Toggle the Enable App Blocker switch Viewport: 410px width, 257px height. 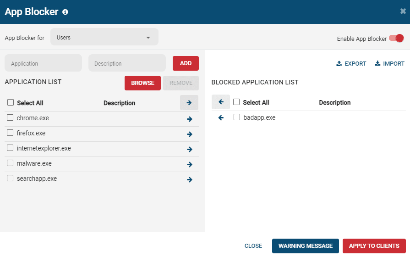pos(396,39)
